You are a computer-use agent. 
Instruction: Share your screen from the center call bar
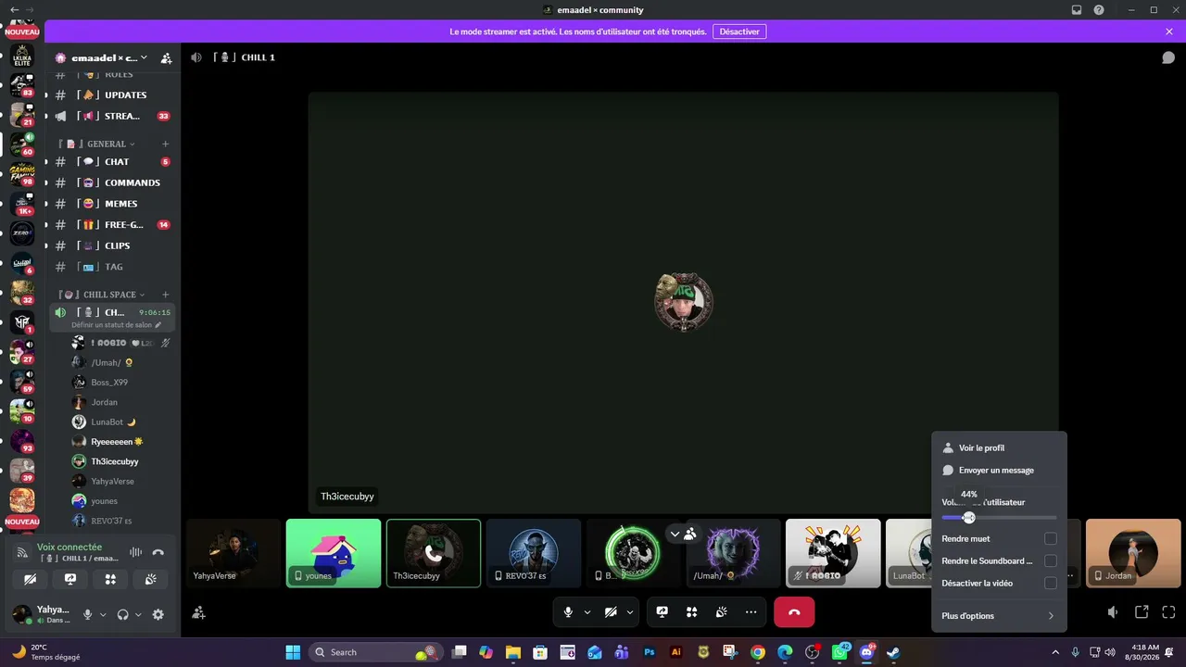[662, 612]
